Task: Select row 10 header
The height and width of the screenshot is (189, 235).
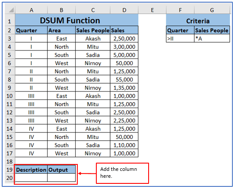Action: coord(10,96)
